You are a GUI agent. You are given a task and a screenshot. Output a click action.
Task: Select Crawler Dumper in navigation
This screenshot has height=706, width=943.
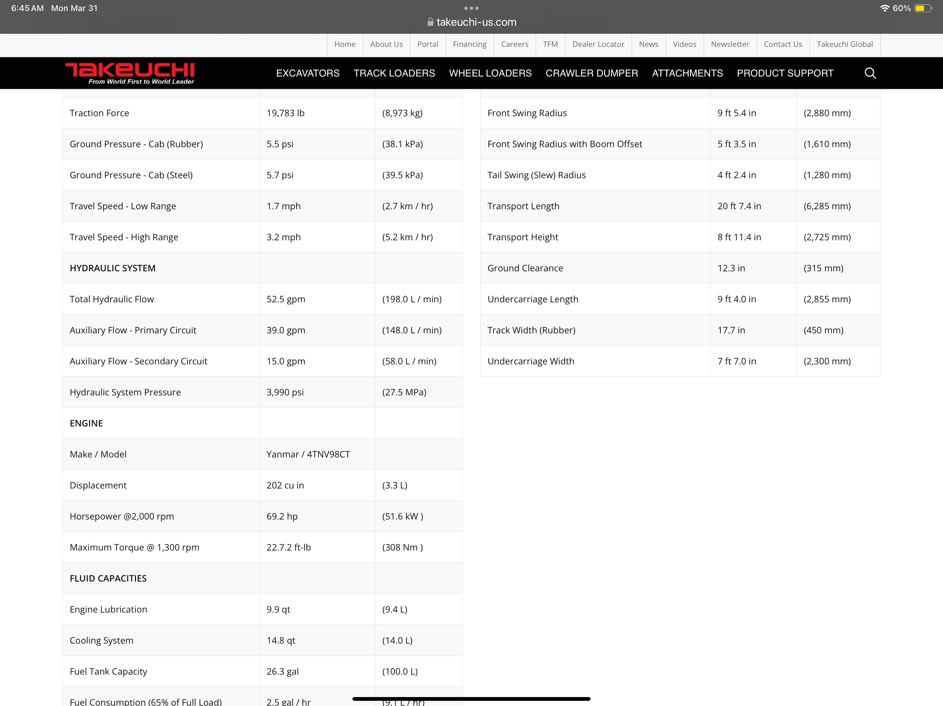pyautogui.click(x=592, y=73)
